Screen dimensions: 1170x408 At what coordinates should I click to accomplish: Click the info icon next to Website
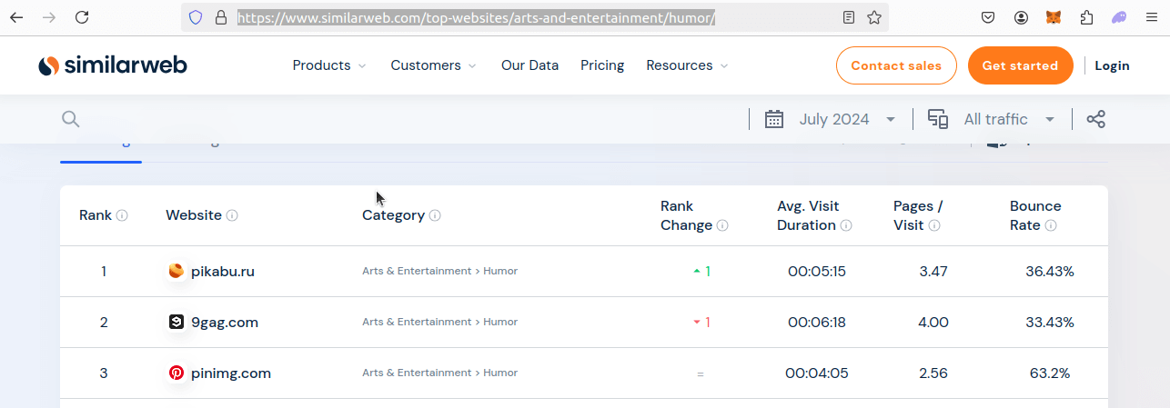[x=232, y=215]
